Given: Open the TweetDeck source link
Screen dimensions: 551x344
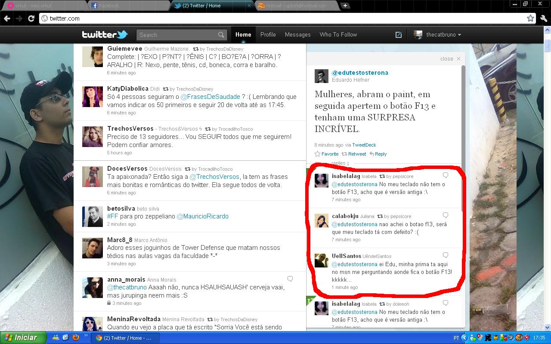Looking at the screenshot, I should click(x=364, y=145).
